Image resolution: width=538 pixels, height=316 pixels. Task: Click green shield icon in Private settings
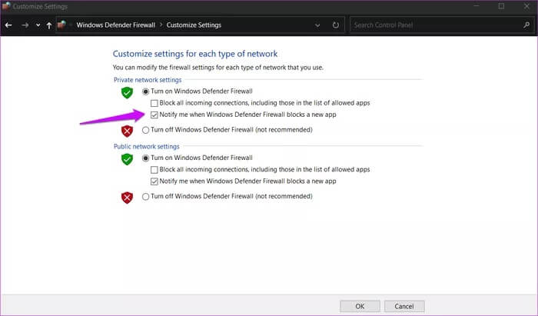click(x=127, y=92)
